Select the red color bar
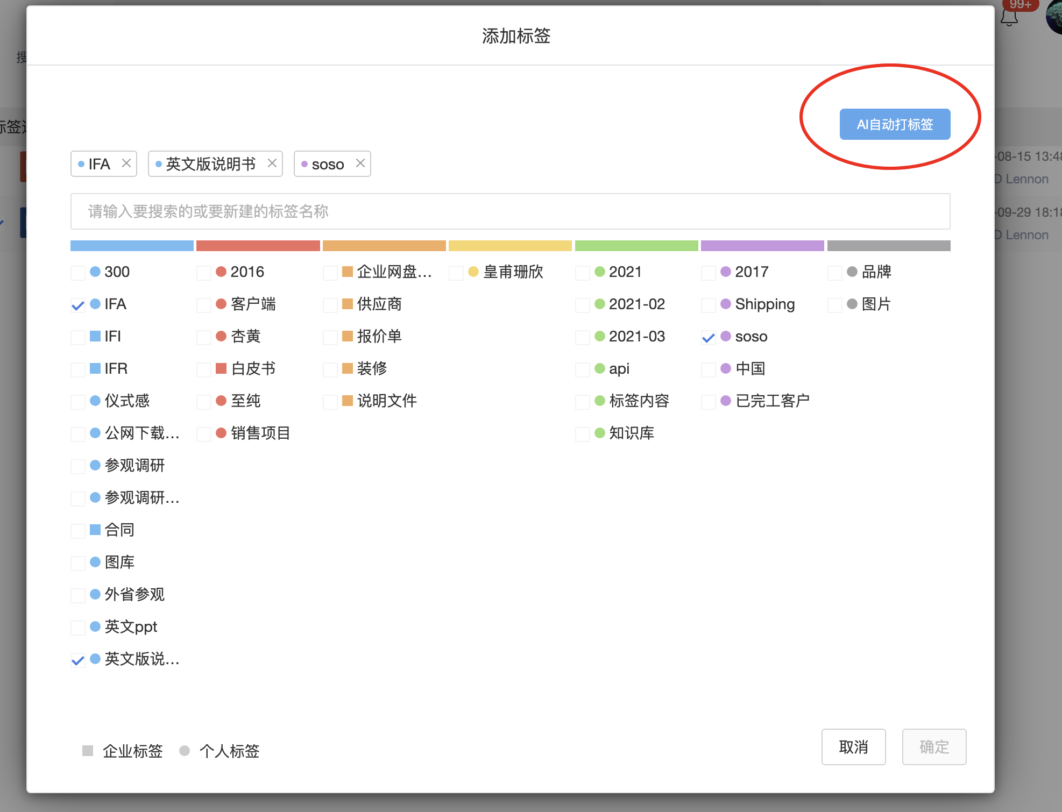1062x812 pixels. [258, 246]
